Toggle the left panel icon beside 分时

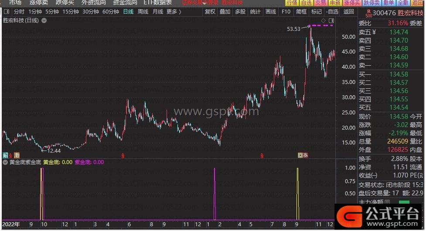pyautogui.click(x=7, y=12)
